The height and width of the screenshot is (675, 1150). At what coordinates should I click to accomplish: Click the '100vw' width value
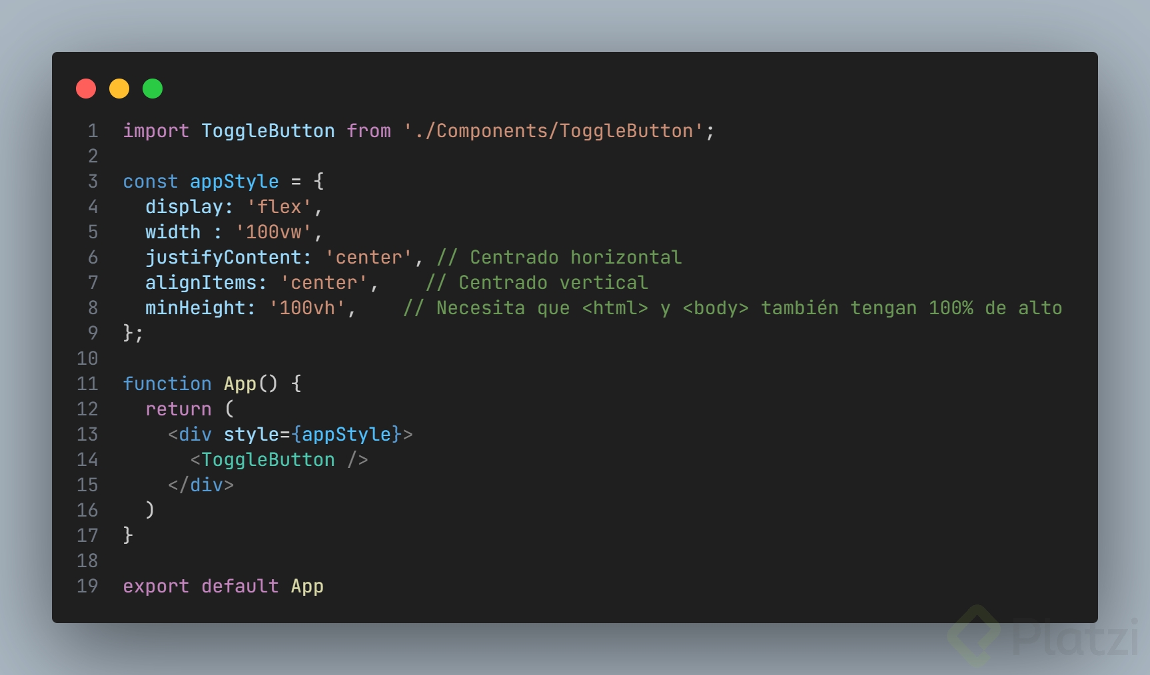273,232
